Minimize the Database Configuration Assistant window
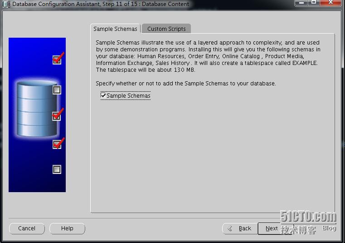Viewport: 345px width, 243px height. tap(301, 3)
